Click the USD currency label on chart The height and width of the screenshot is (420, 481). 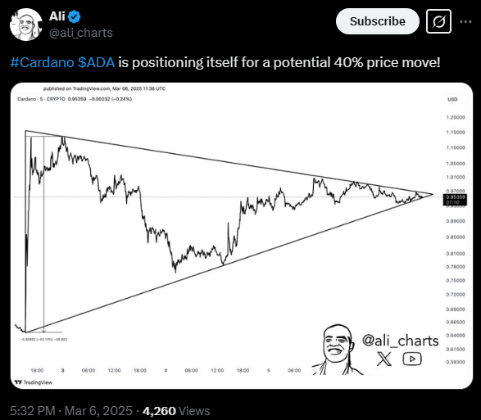(452, 99)
